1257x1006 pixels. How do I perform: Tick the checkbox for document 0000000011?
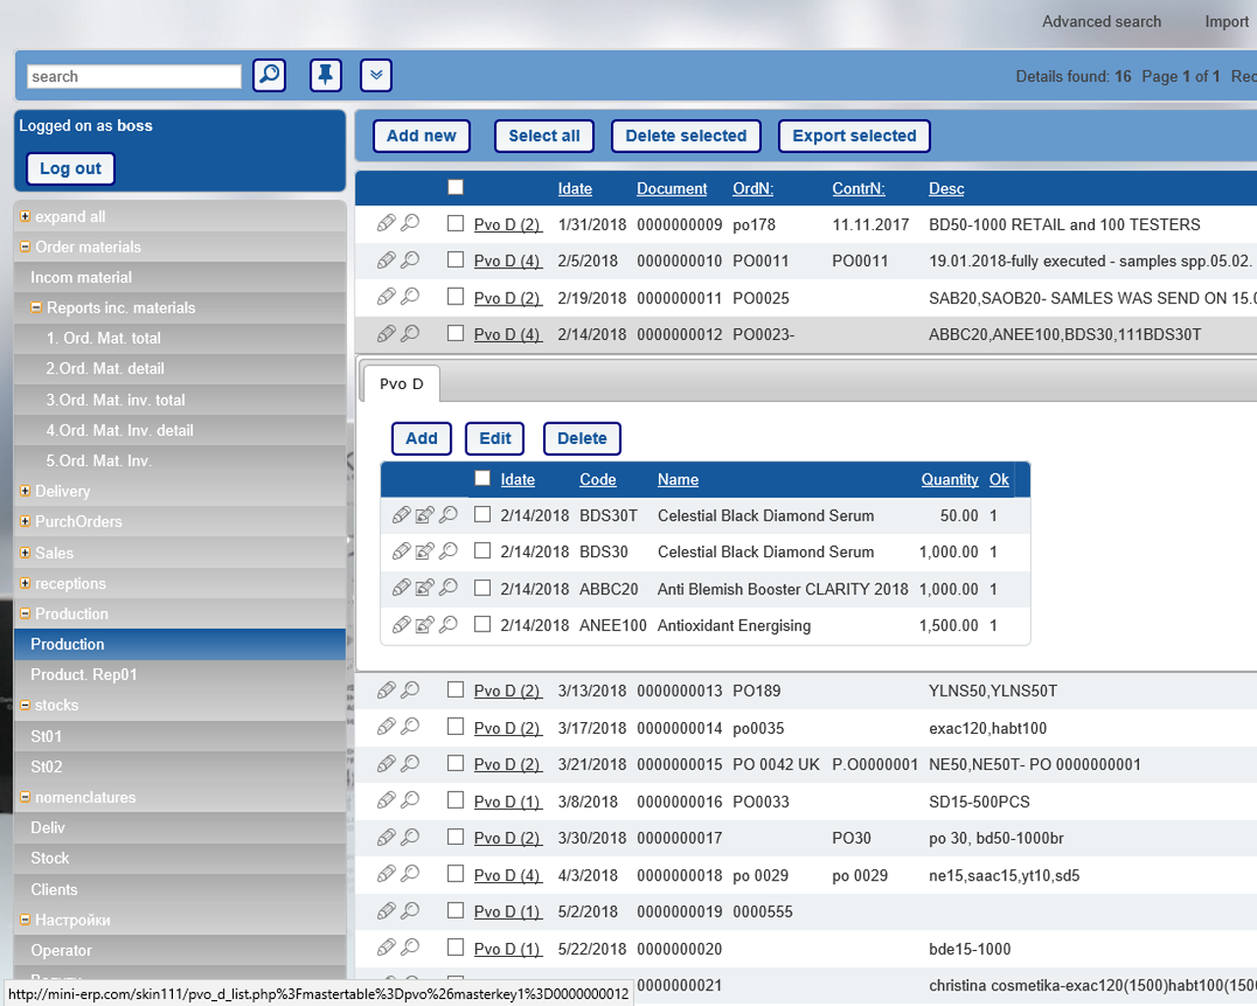(456, 297)
